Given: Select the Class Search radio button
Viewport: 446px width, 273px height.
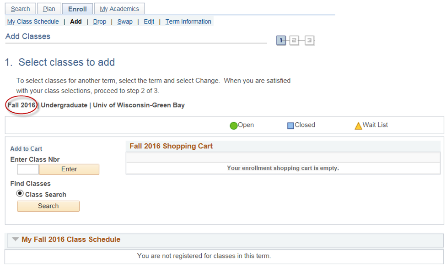Looking at the screenshot, I should (x=20, y=193).
